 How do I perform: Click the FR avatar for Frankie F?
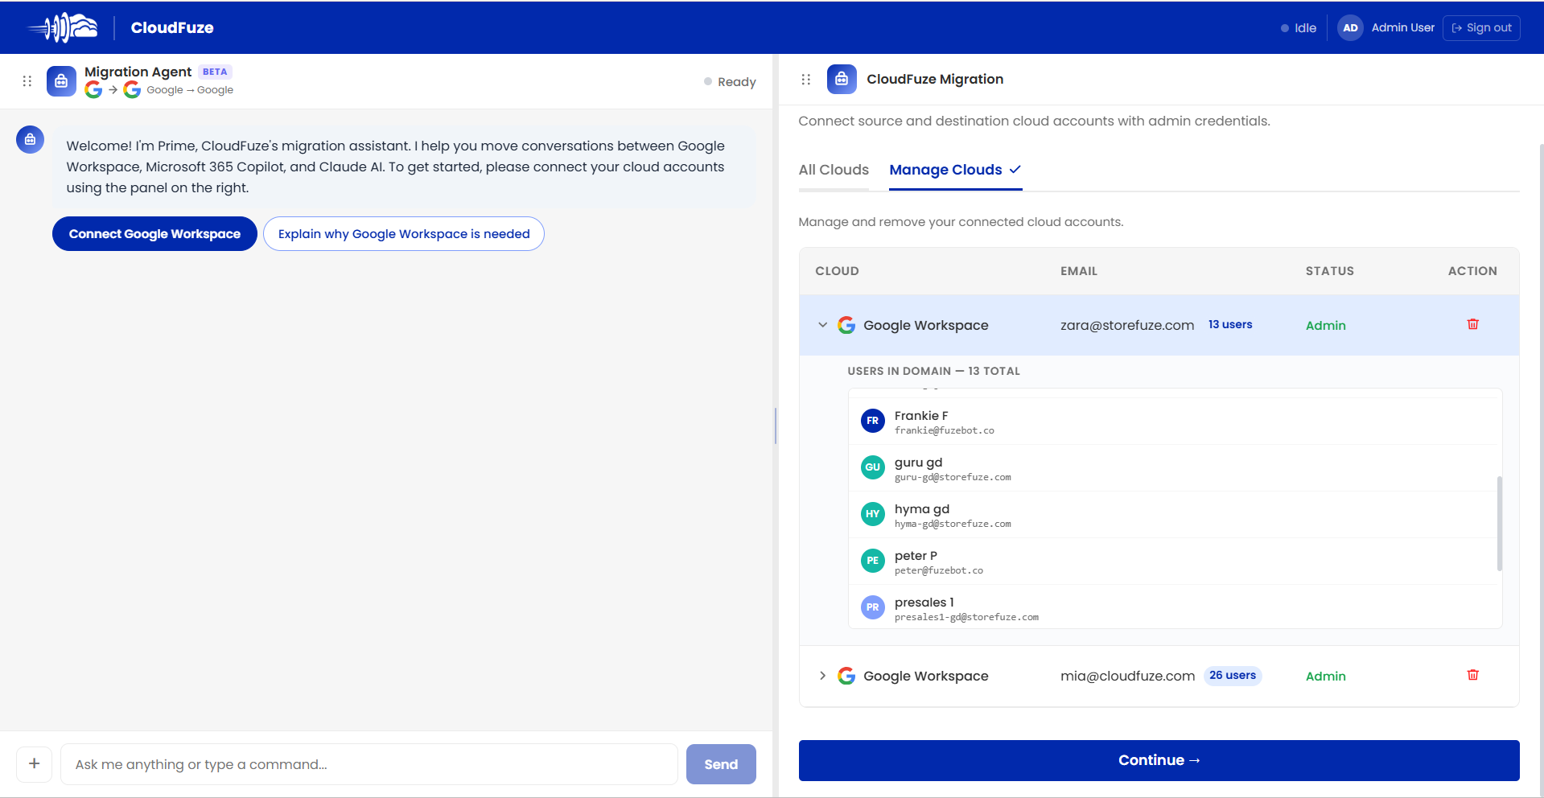[873, 421]
